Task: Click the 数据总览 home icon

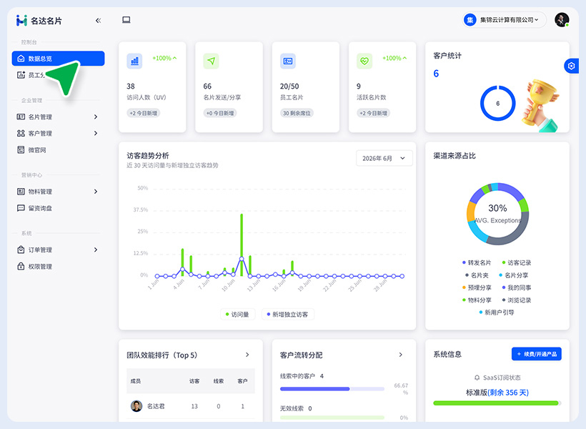Action: [21, 59]
